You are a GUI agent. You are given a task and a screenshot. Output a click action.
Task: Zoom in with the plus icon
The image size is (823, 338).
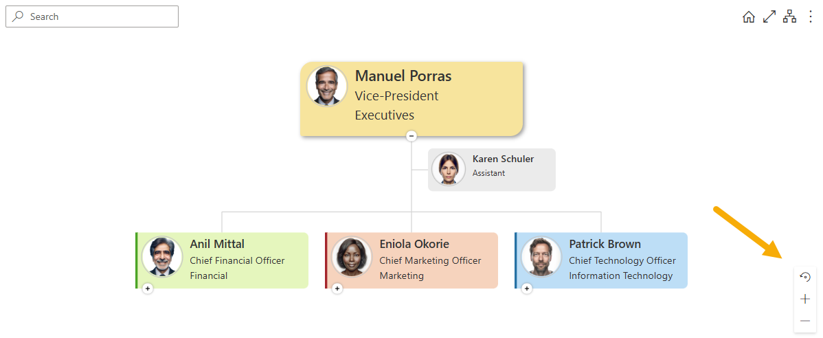click(x=804, y=299)
